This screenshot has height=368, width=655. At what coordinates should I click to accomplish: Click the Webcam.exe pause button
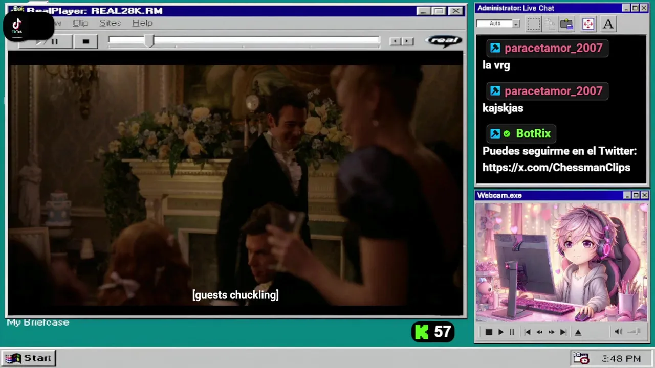pos(512,332)
